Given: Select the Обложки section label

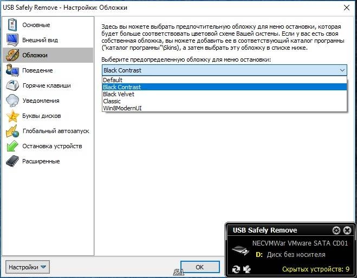Looking at the screenshot, I should point(35,55).
